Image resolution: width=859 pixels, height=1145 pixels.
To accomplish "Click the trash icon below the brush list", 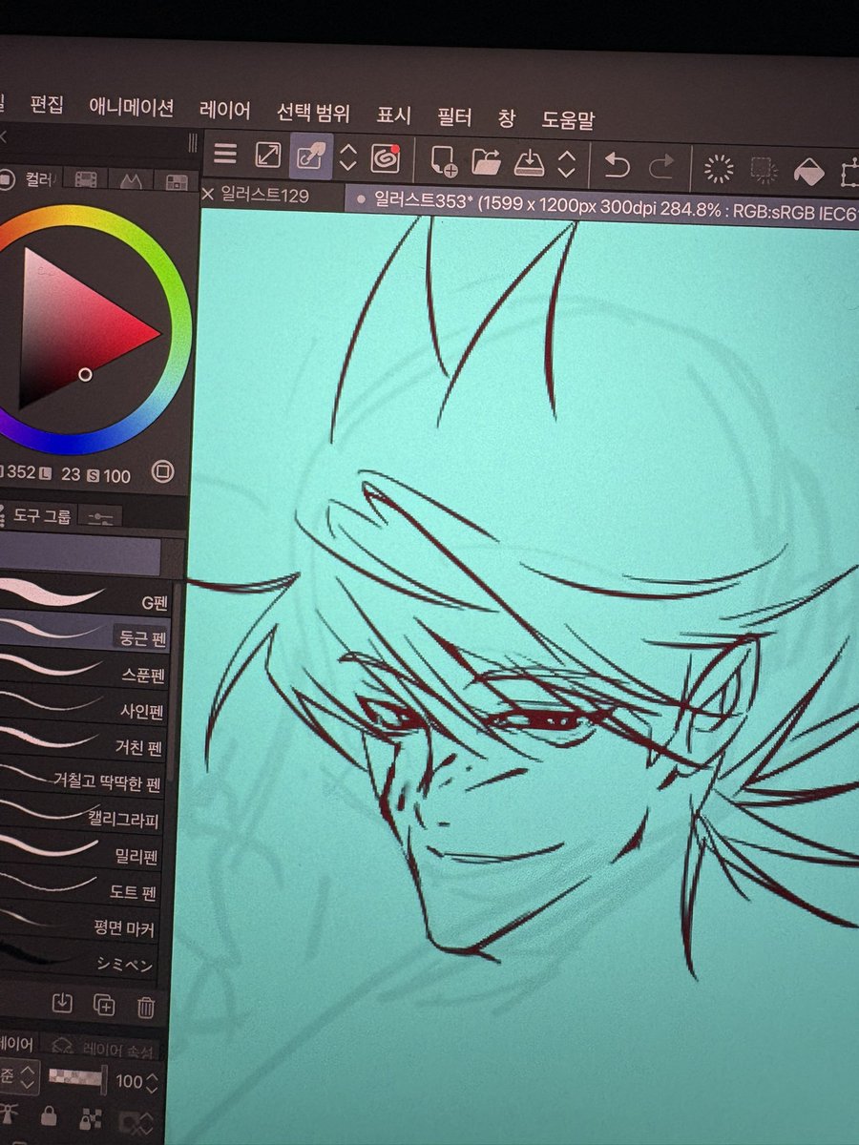I will point(145,1006).
